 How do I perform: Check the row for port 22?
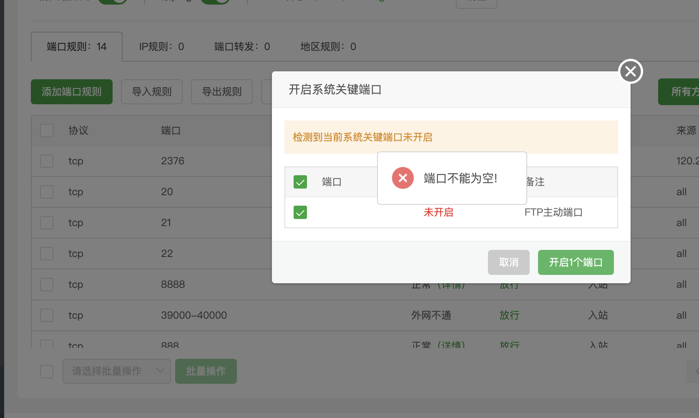pos(47,254)
